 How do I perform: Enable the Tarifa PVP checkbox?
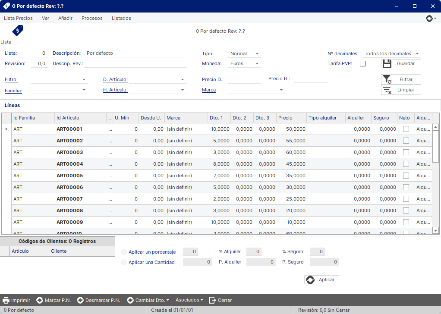363,63
